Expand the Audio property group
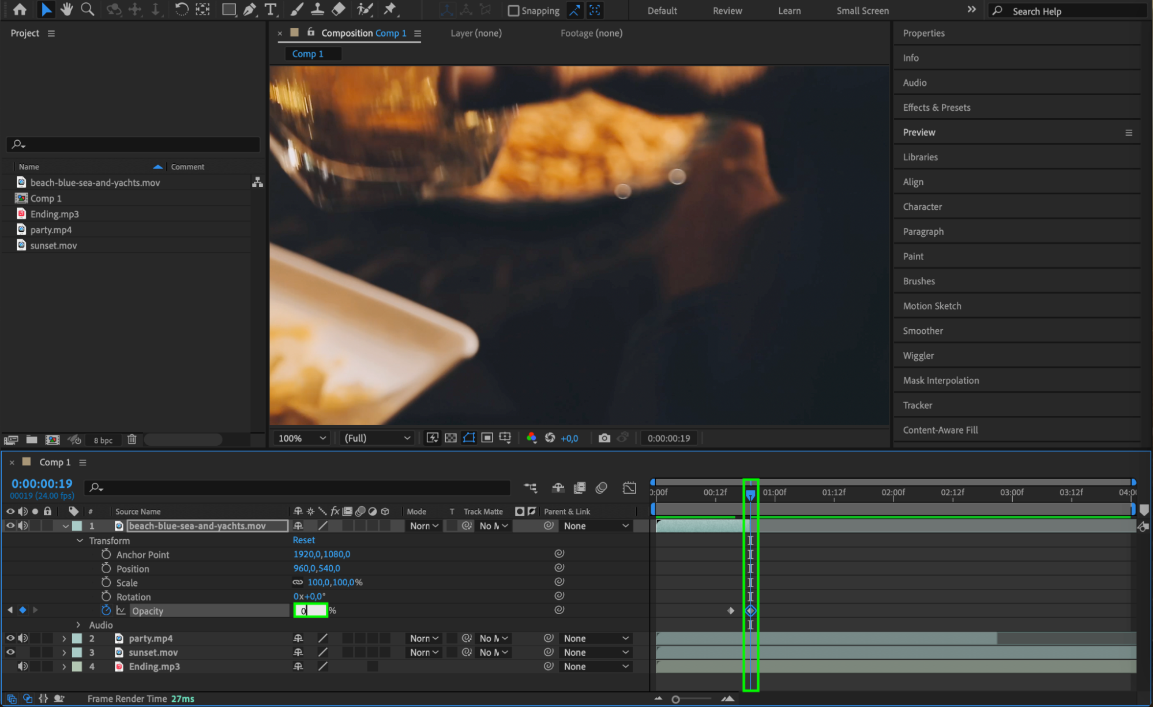 point(79,625)
